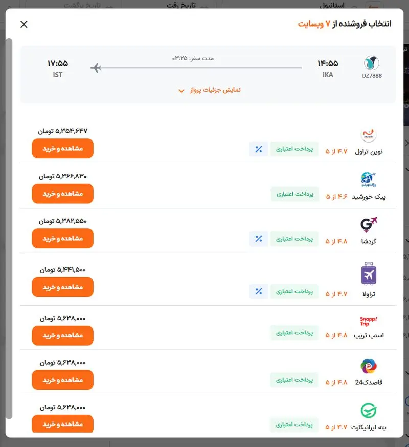Click the airline logo for flight DZ7888
Viewport: 409px width, 447px height.
(371, 63)
